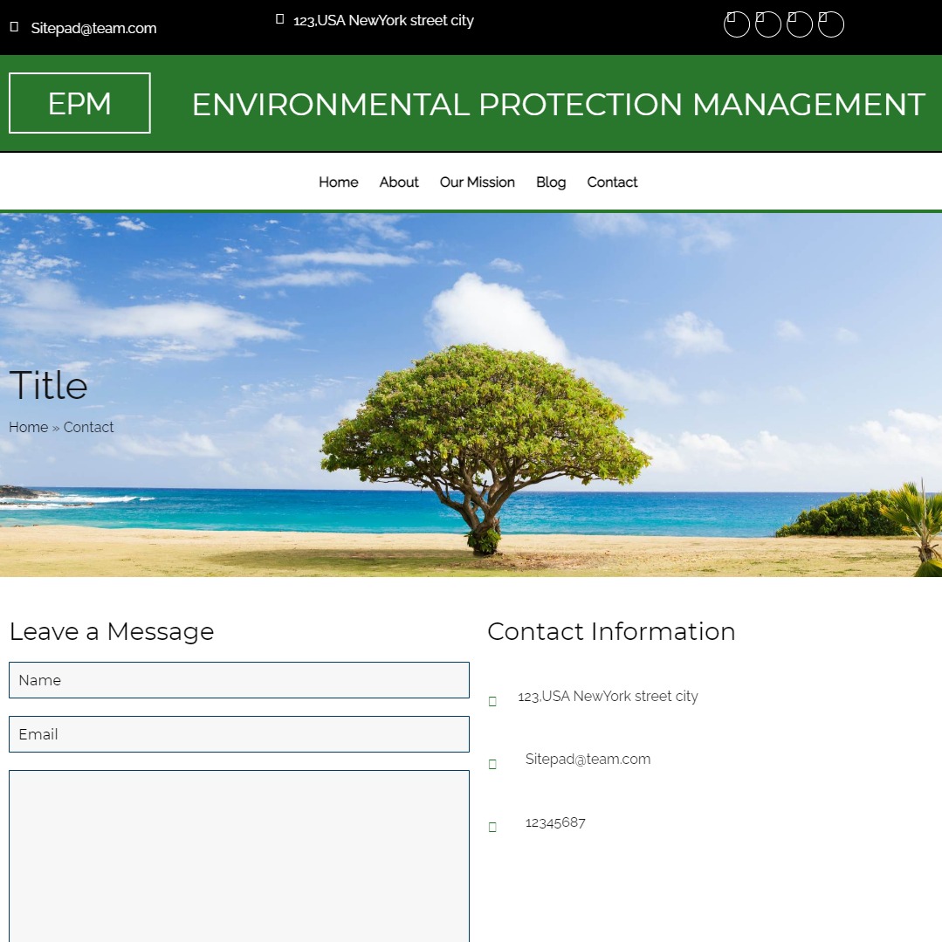The width and height of the screenshot is (942, 942).
Task: Open the fourth social media circle icon
Action: click(x=831, y=24)
